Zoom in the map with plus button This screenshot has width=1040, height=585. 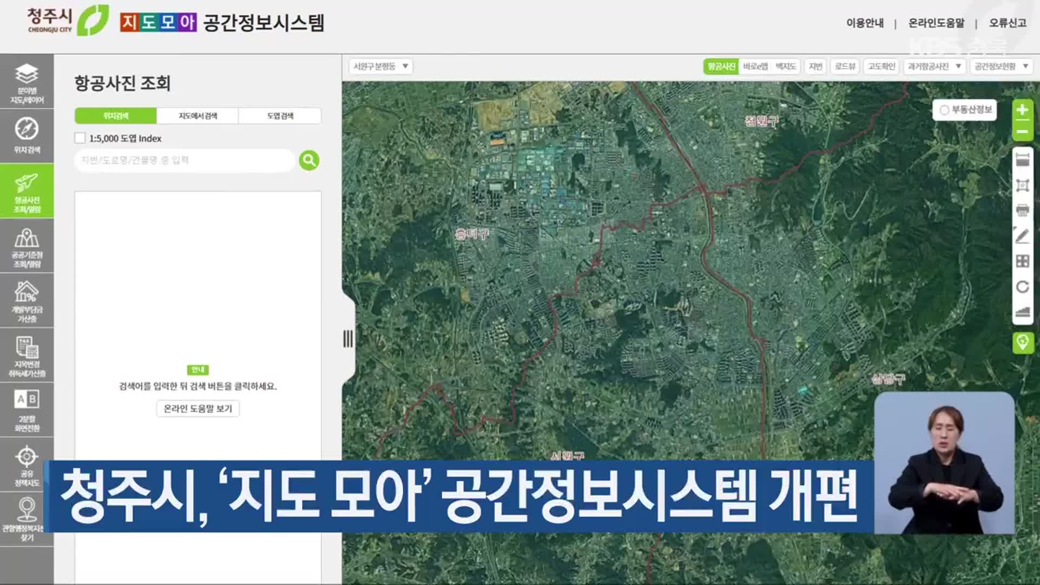pyautogui.click(x=1022, y=110)
